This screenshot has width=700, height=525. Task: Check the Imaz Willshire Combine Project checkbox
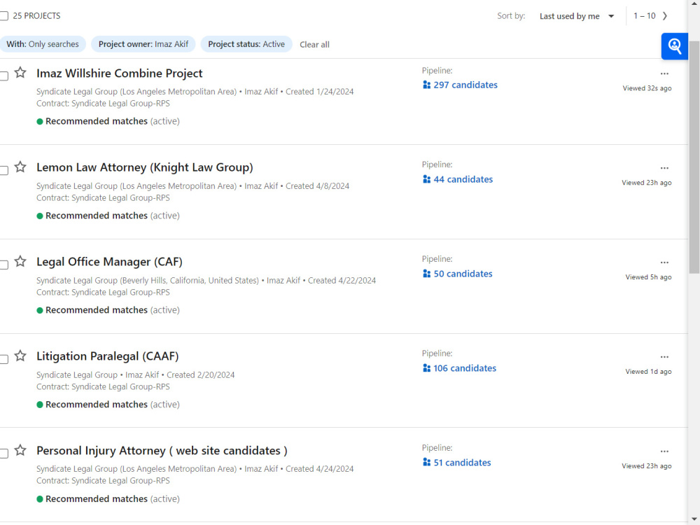point(4,76)
